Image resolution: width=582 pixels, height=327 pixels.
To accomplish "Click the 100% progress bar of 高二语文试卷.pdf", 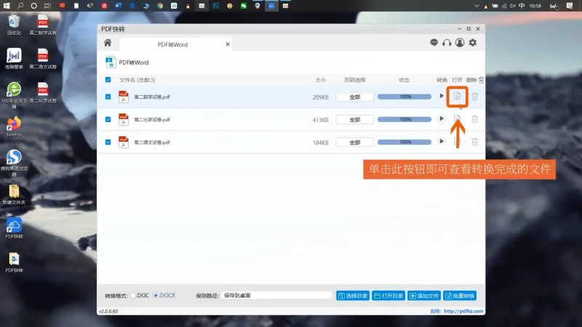I will pyautogui.click(x=404, y=142).
